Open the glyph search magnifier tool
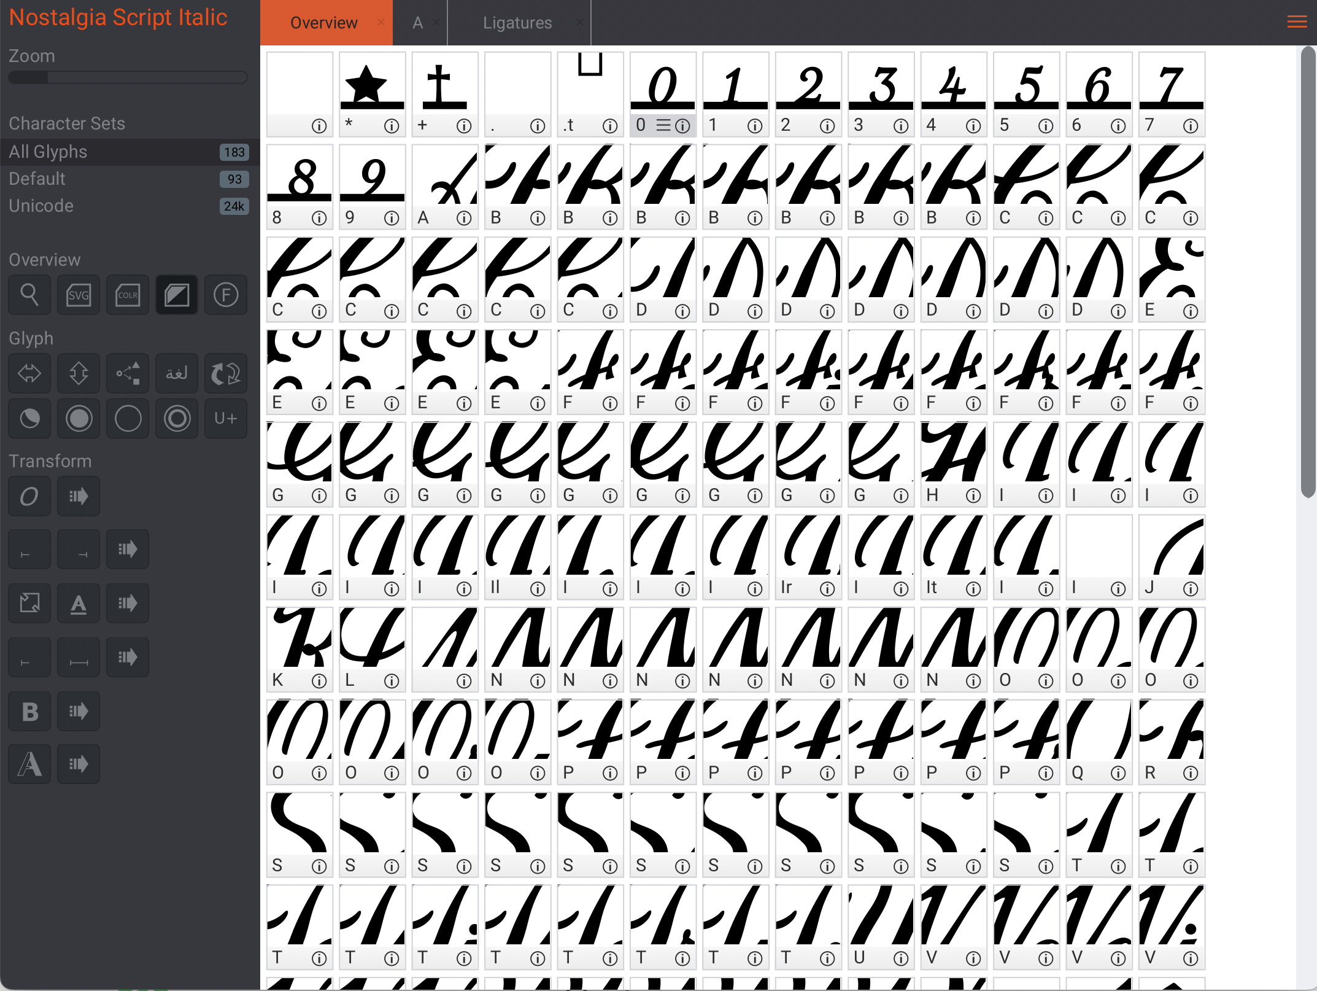 (29, 295)
